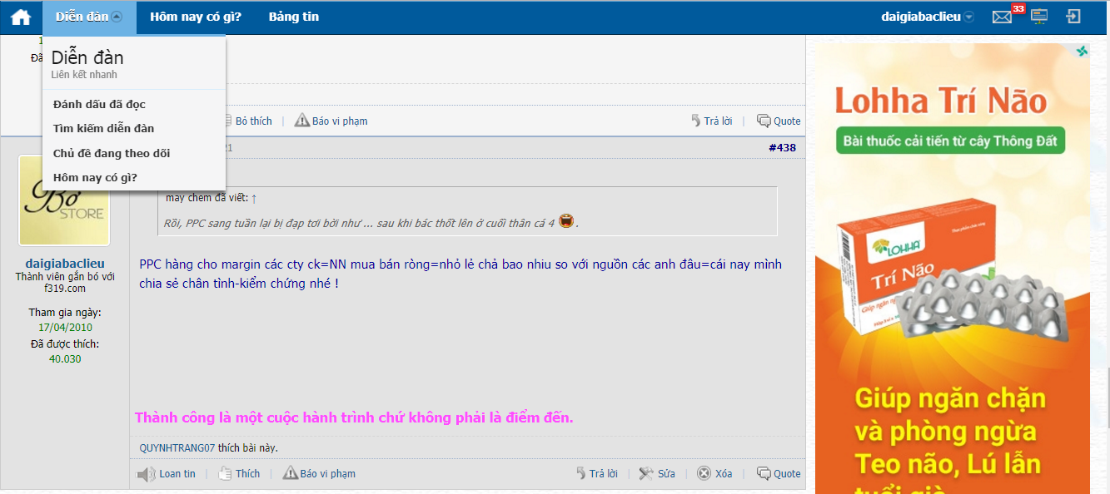This screenshot has width=1110, height=494.
Task: Expand the daigiabaclieu account dropdown
Action: pos(968,17)
